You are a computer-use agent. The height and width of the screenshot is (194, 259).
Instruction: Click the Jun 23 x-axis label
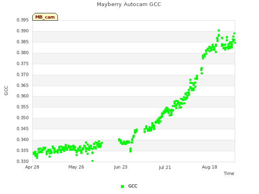tap(121, 167)
